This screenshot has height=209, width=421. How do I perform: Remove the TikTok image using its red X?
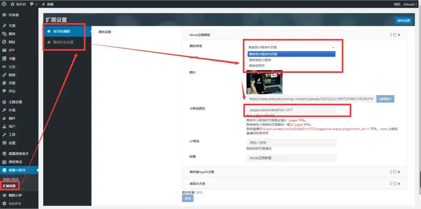(280, 73)
